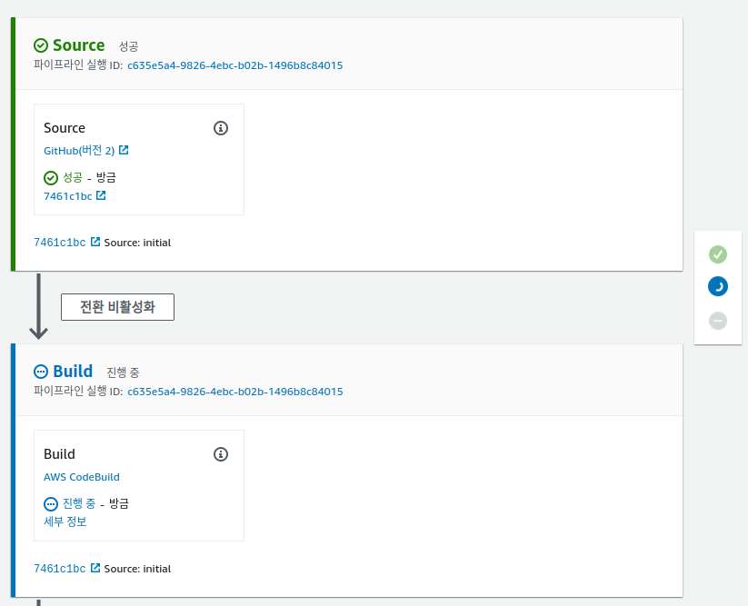
Task: Click the 성공 status text in the Source stage header
Action: coord(128,46)
